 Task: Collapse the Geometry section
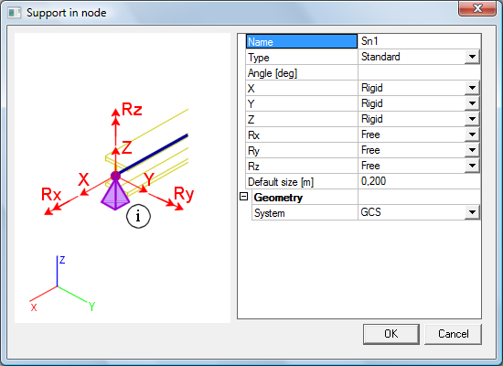244,196
